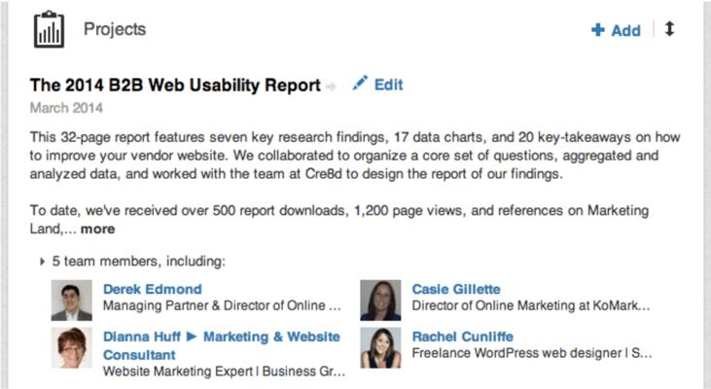Open The 2014 B2B Web Usability Report
Viewport: 711px width, 389px height.
pos(175,86)
